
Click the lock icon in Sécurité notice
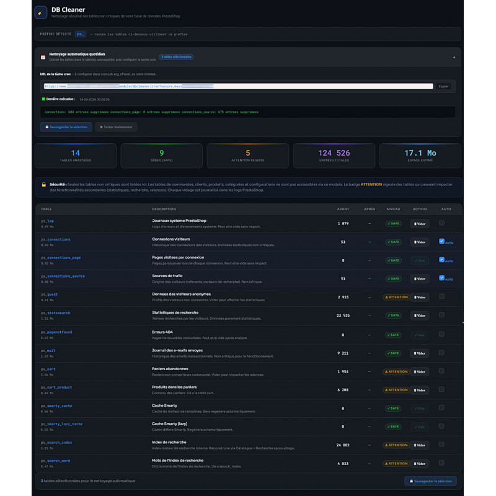(44, 184)
